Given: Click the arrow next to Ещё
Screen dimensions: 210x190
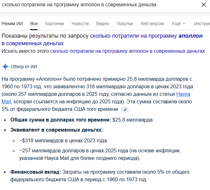Looking at the screenshot, I should pyautogui.click(x=184, y=24).
